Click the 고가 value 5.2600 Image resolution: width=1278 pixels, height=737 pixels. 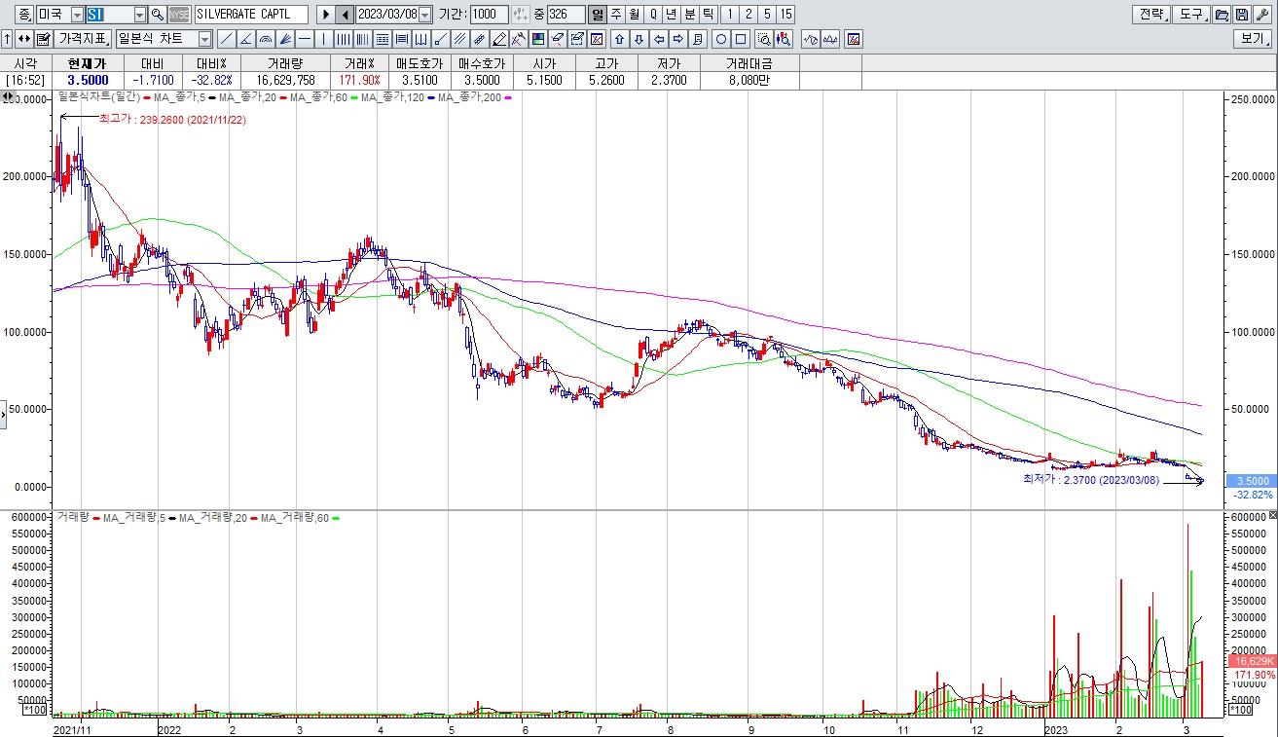[x=606, y=80]
